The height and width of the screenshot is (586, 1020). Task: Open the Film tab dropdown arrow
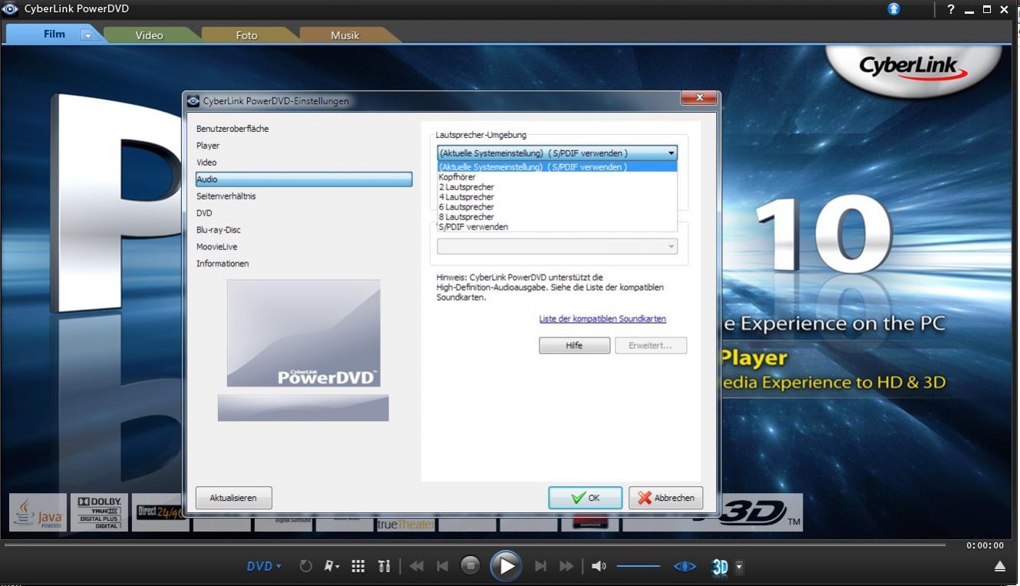88,35
